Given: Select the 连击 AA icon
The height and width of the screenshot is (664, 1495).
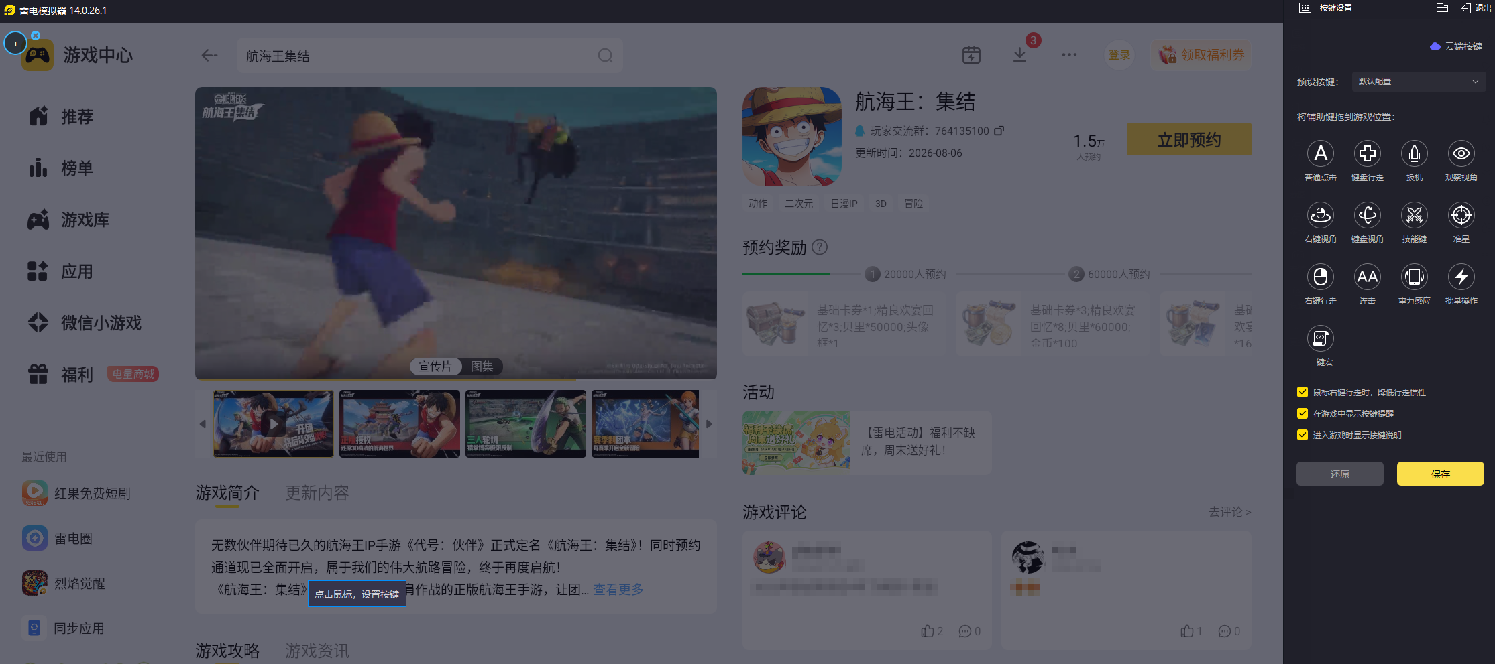Looking at the screenshot, I should [x=1367, y=277].
